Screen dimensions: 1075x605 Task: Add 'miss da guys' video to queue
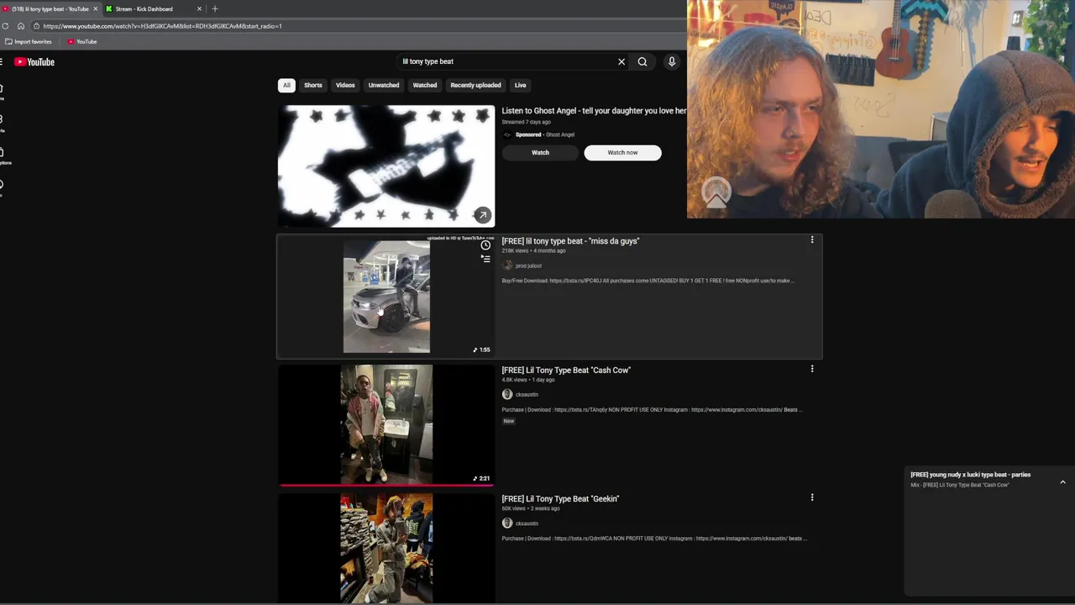(x=485, y=259)
